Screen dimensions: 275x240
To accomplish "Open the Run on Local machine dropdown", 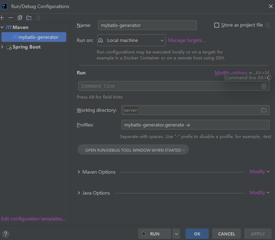I will (131, 40).
